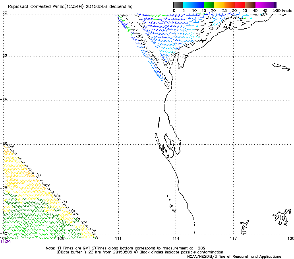Screen dimensions: 294x259
Task: Click the small island cluster west of 114 near -28.5
Action: click(172, 204)
